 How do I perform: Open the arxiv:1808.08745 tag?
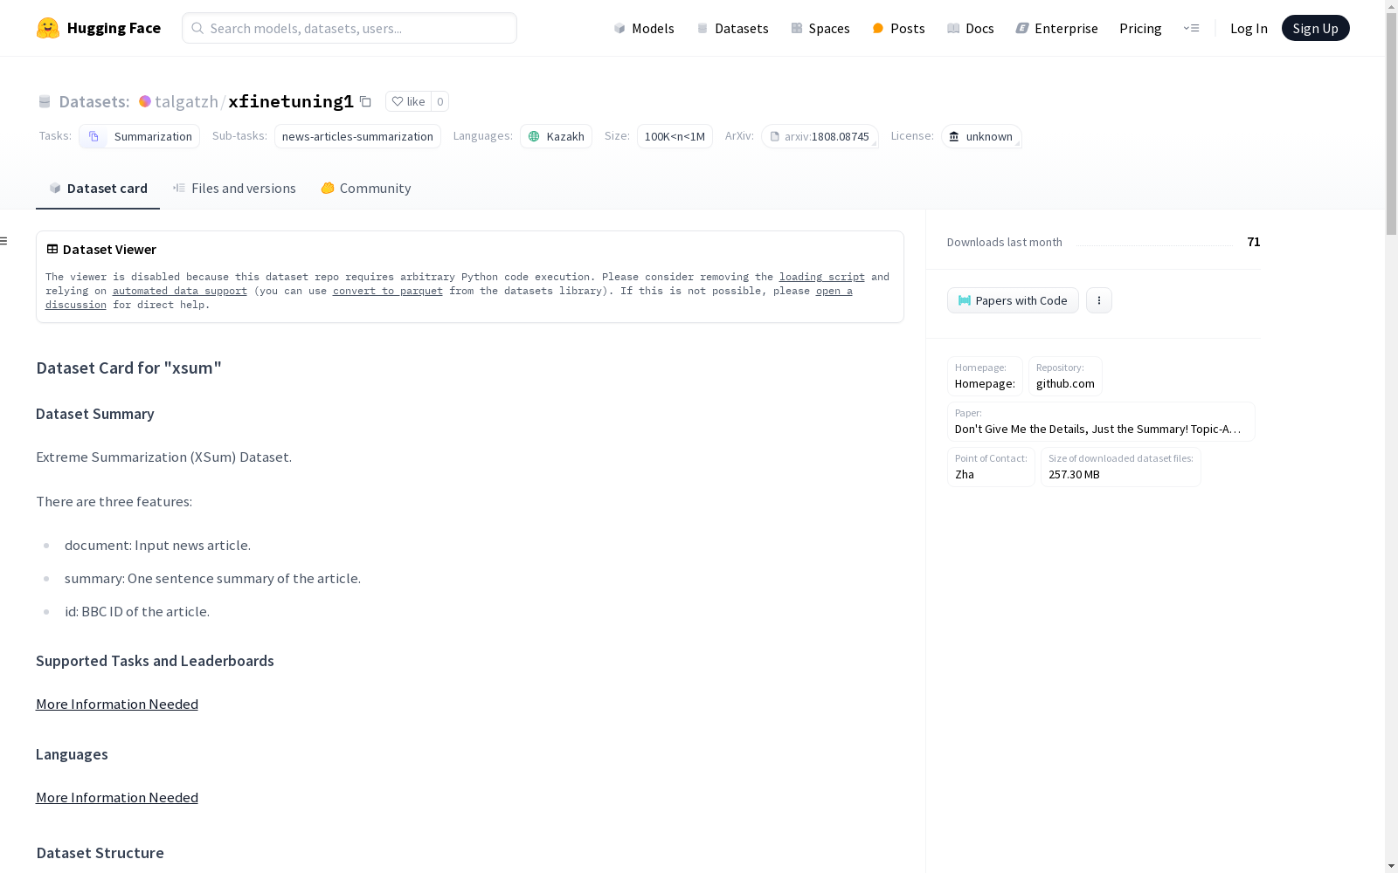[820, 136]
